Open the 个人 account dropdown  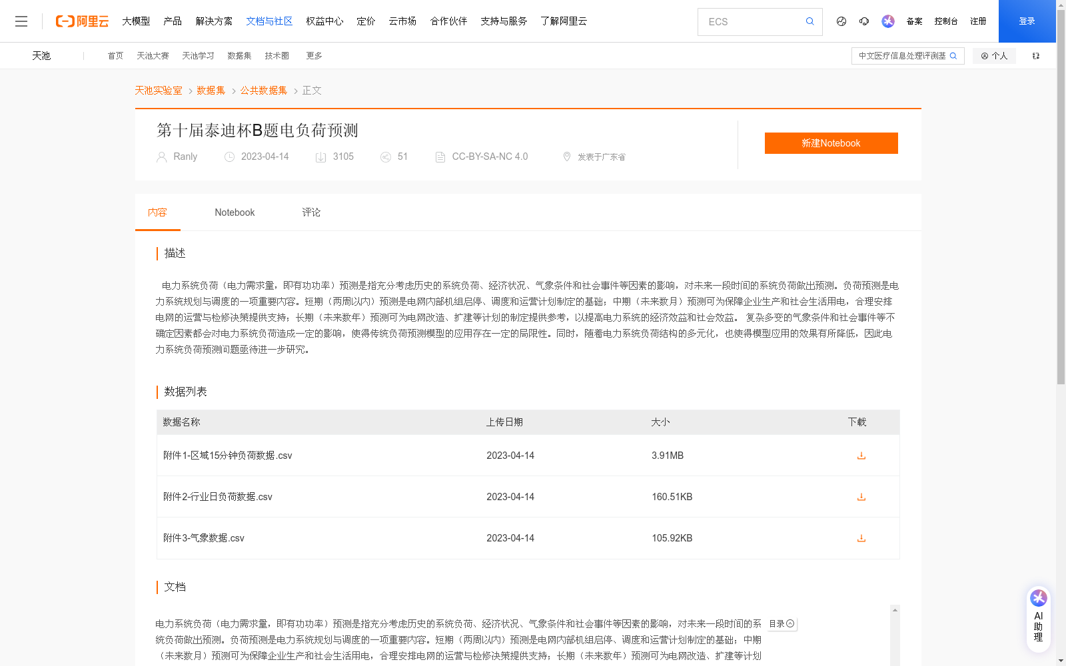[x=994, y=56]
